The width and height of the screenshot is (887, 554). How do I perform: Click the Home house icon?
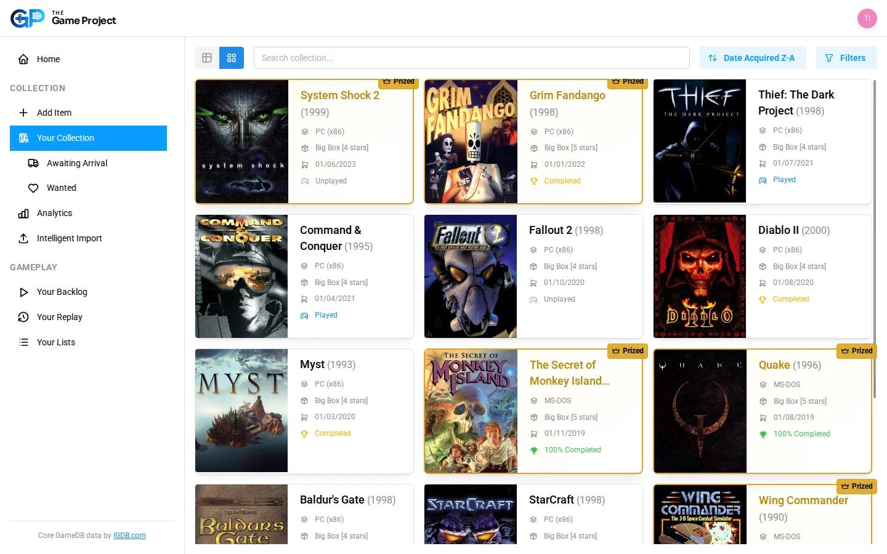pos(23,59)
